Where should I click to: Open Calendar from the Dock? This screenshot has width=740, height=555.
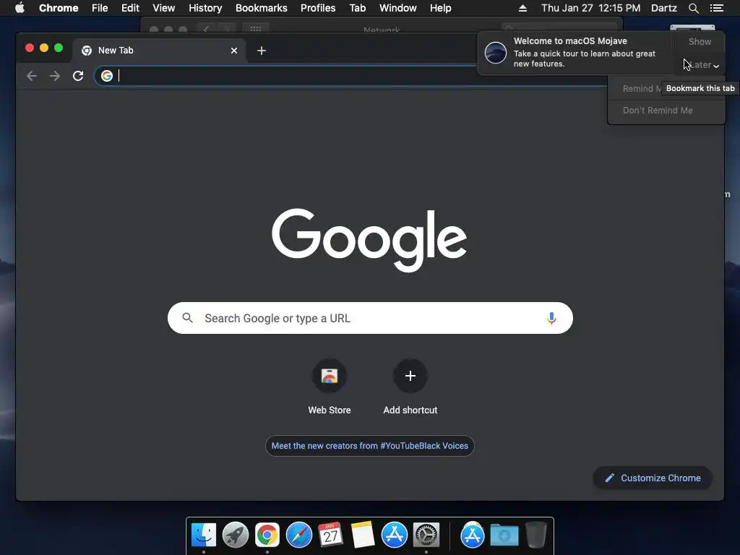(330, 535)
